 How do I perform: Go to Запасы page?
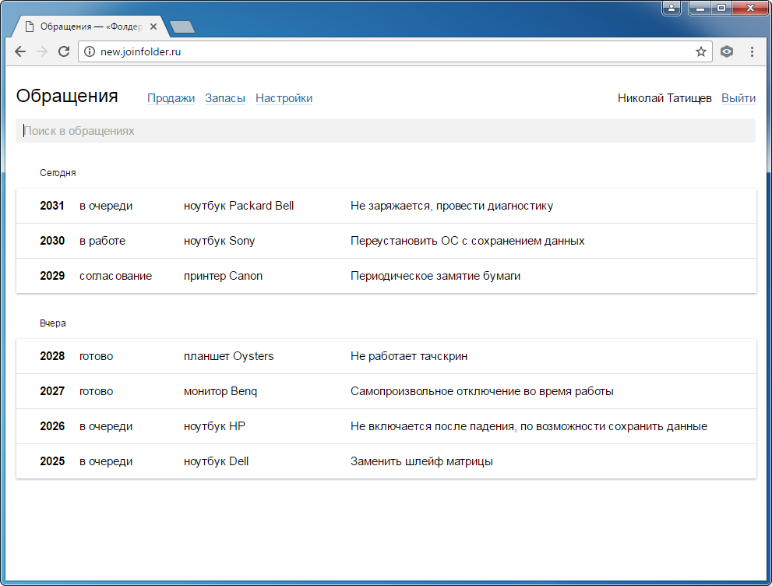[224, 98]
